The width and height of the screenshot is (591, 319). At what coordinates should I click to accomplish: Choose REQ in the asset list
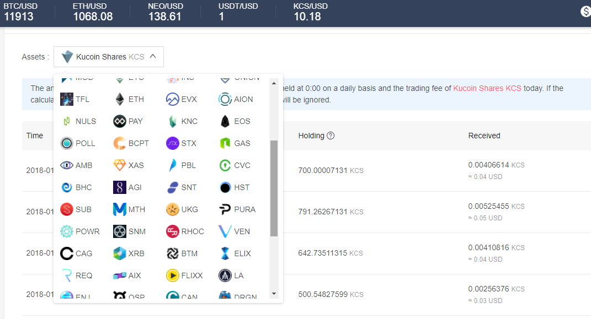[76, 275]
